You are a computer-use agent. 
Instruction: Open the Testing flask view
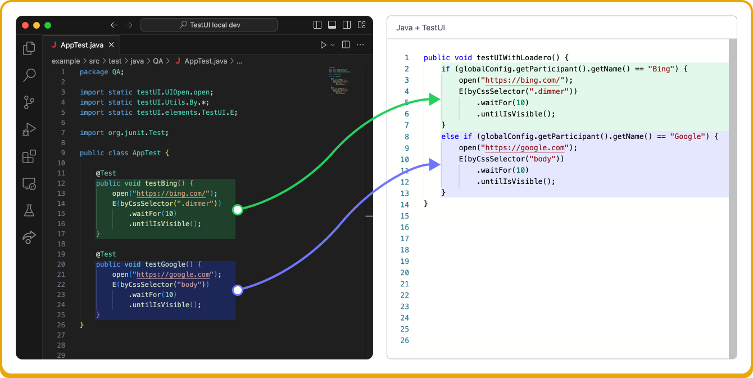29,210
